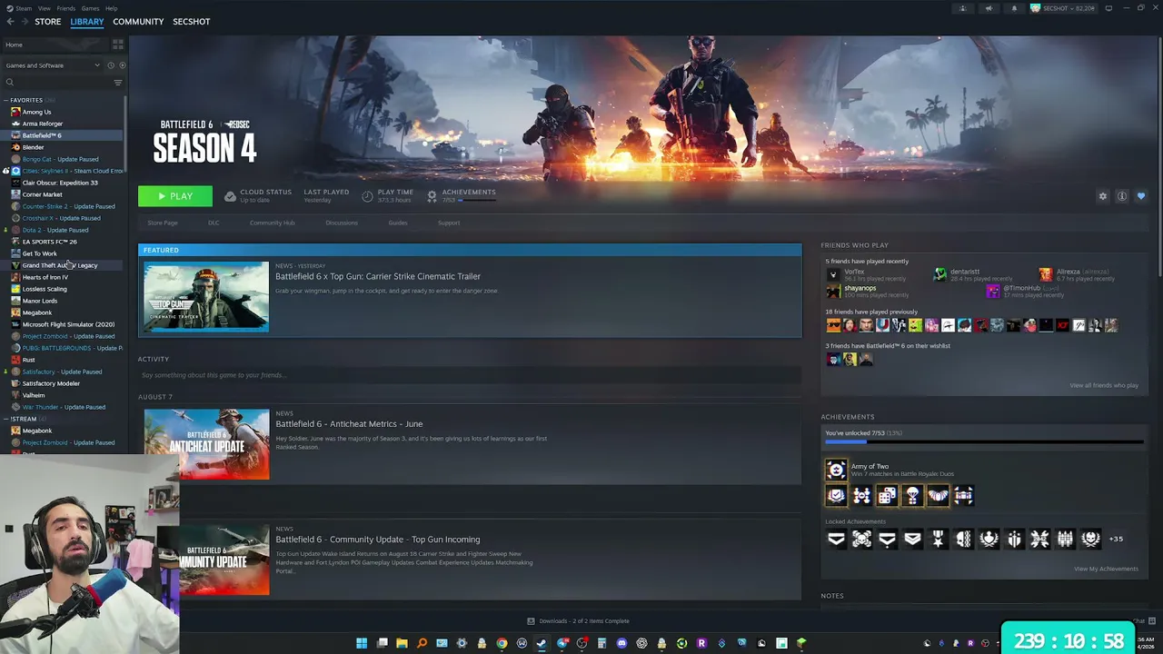Open Steam announcements megaphone icon

click(989, 8)
